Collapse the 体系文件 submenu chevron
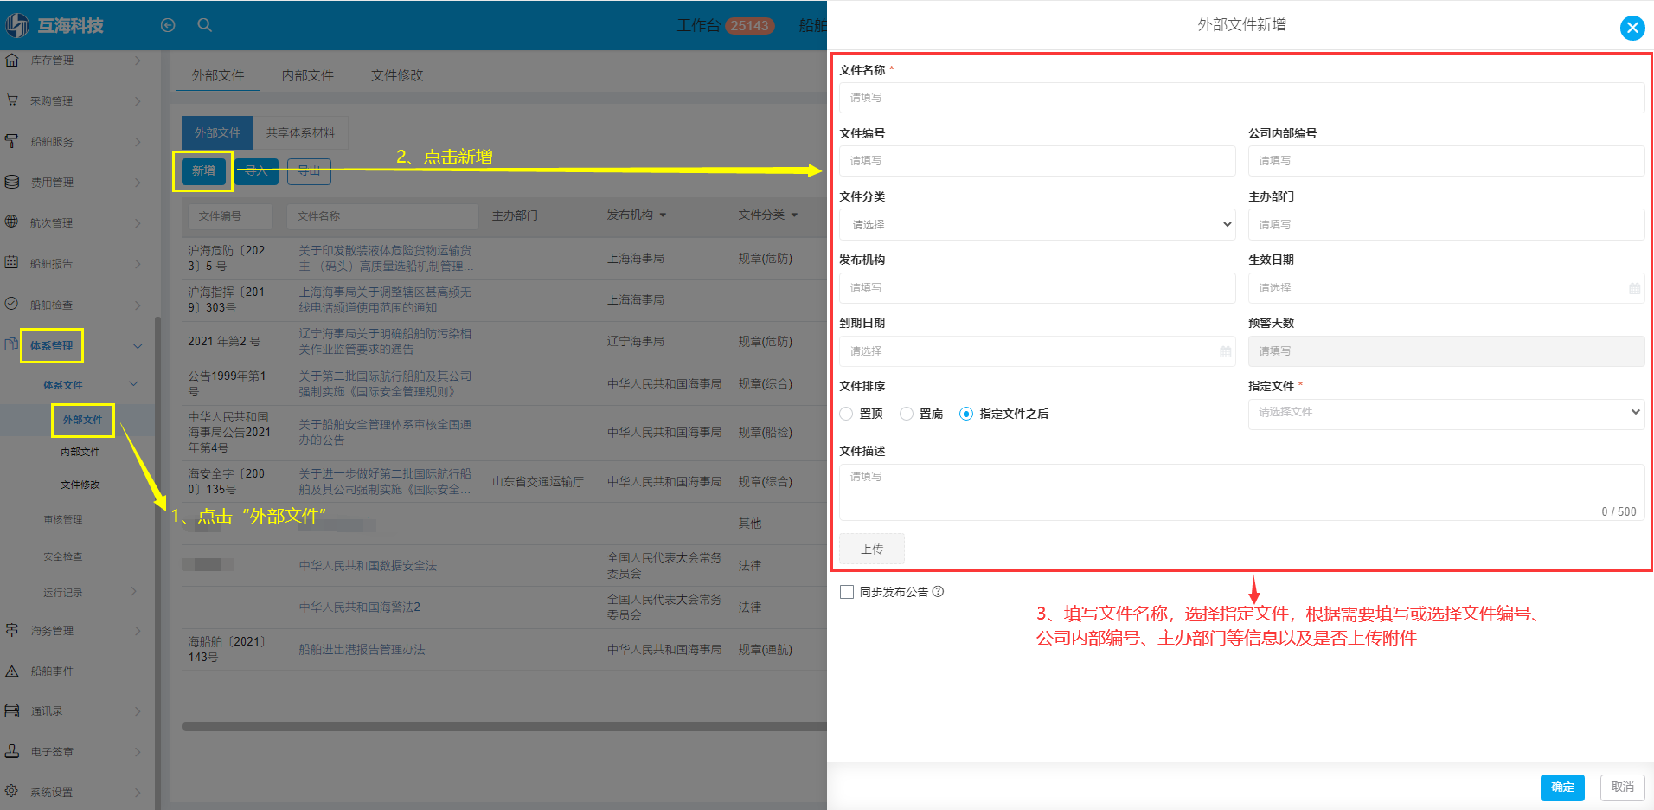Image resolution: width=1654 pixels, height=810 pixels. coord(133,384)
